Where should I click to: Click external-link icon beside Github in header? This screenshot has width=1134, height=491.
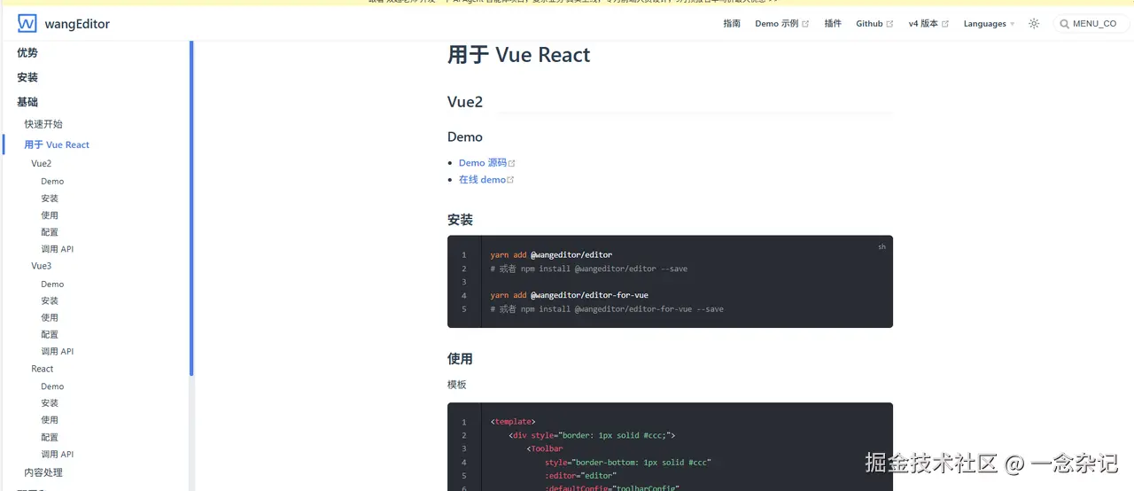(889, 24)
